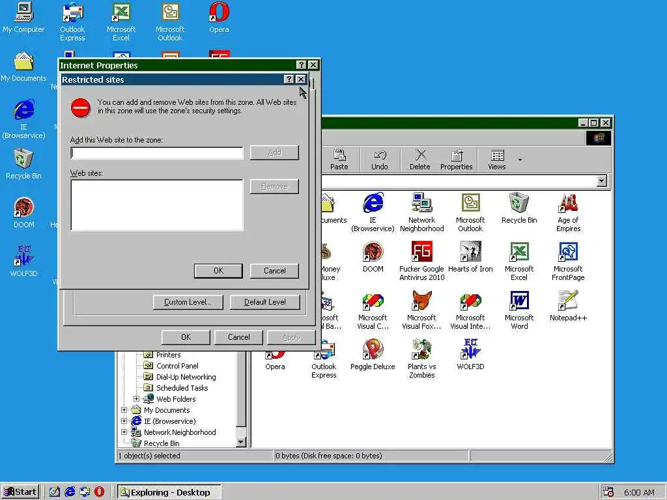667x500 pixels.
Task: Expand IE (Browservice) tree node
Action: (x=124, y=421)
